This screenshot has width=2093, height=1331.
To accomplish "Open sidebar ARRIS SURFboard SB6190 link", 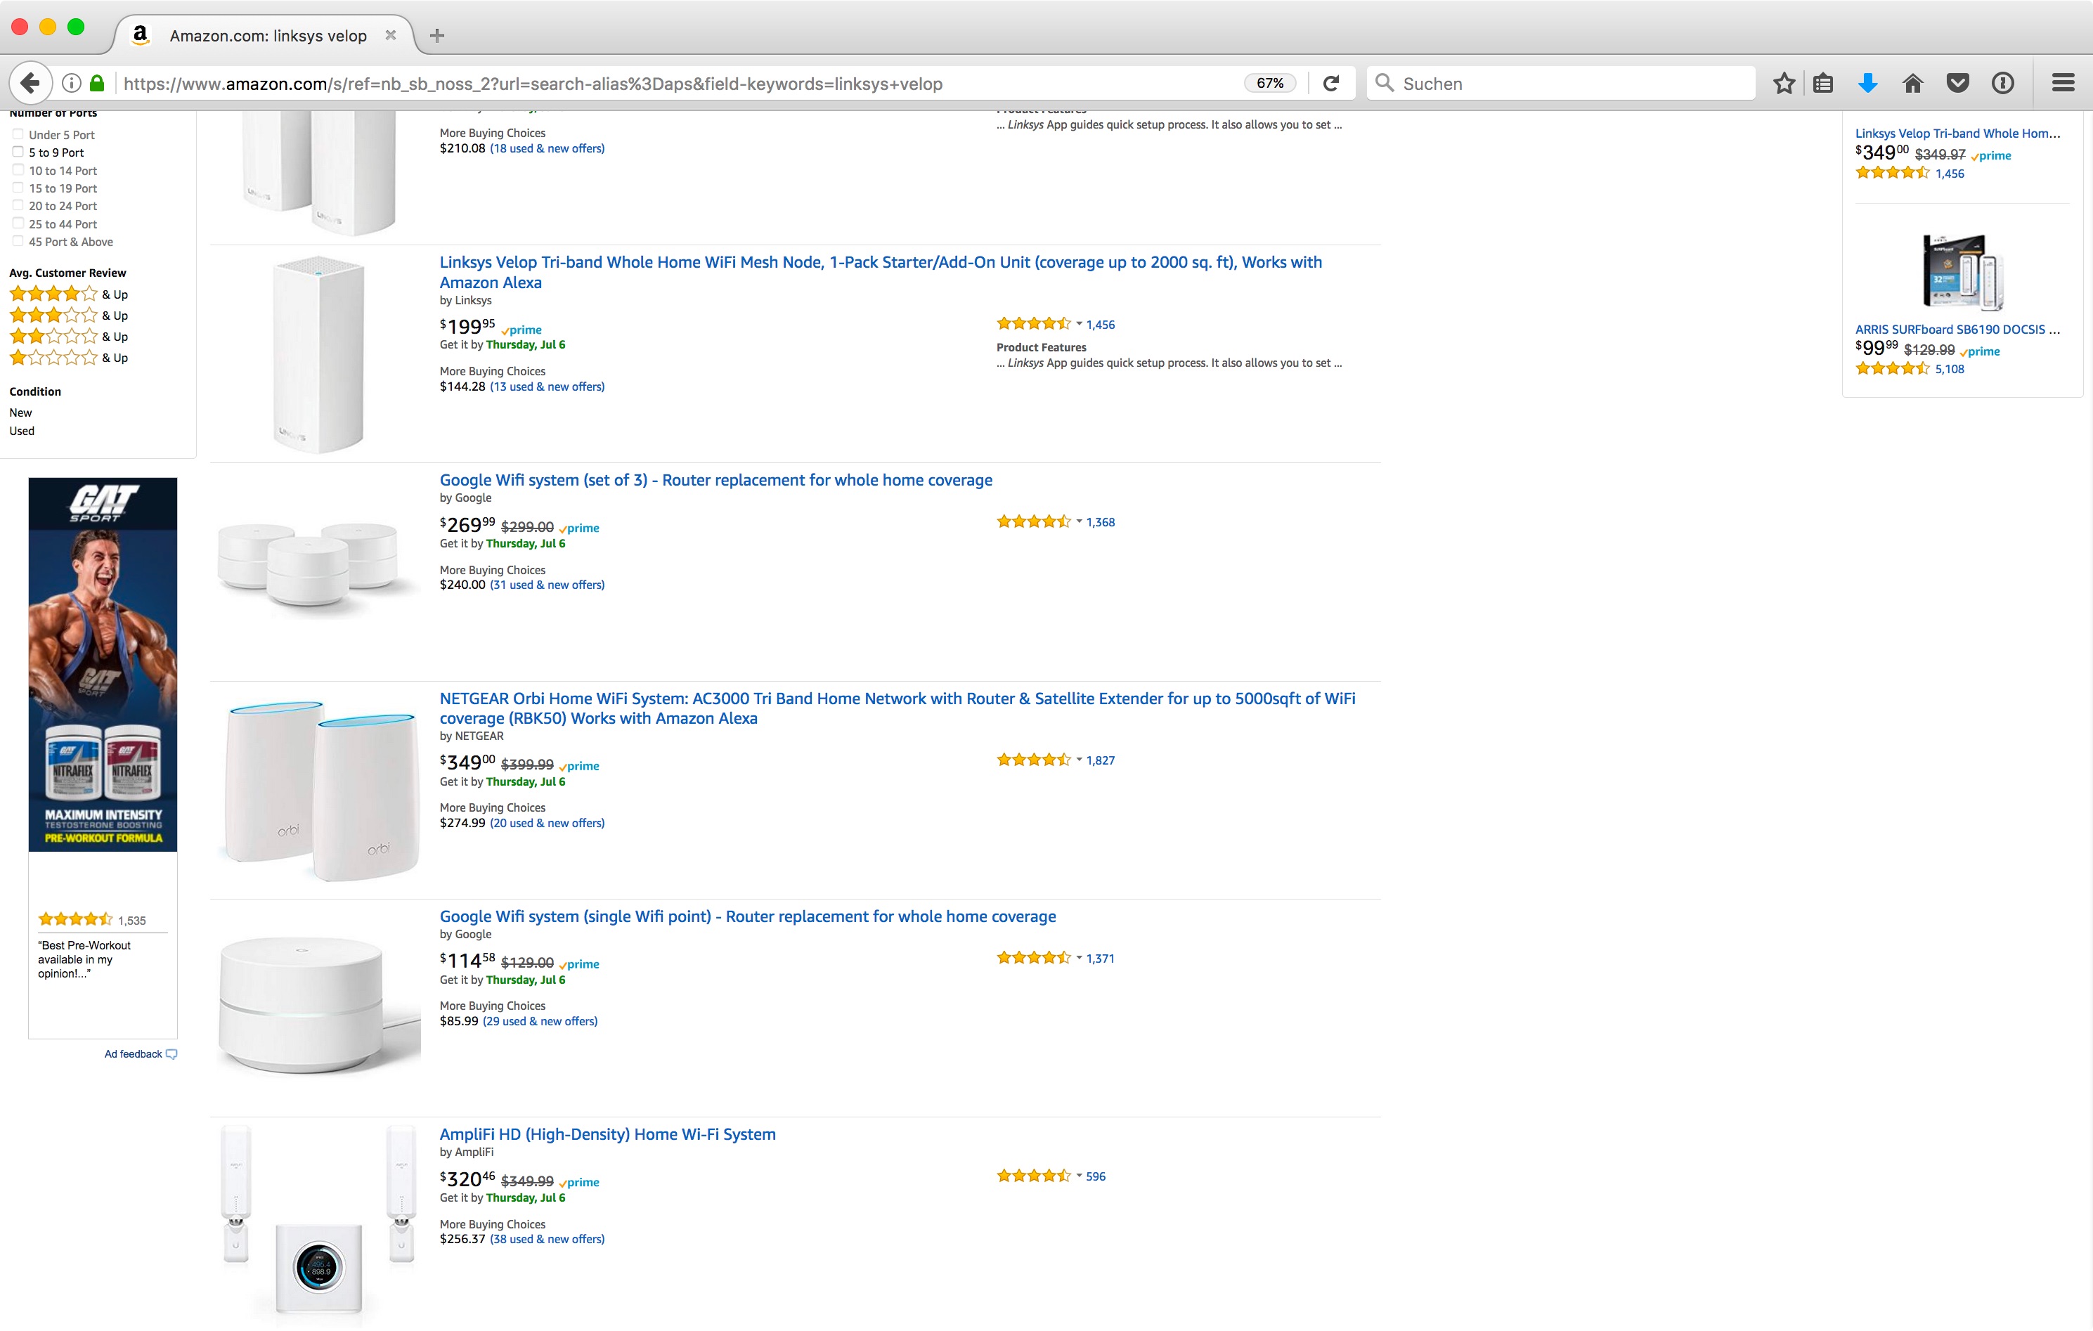I will tap(1957, 330).
